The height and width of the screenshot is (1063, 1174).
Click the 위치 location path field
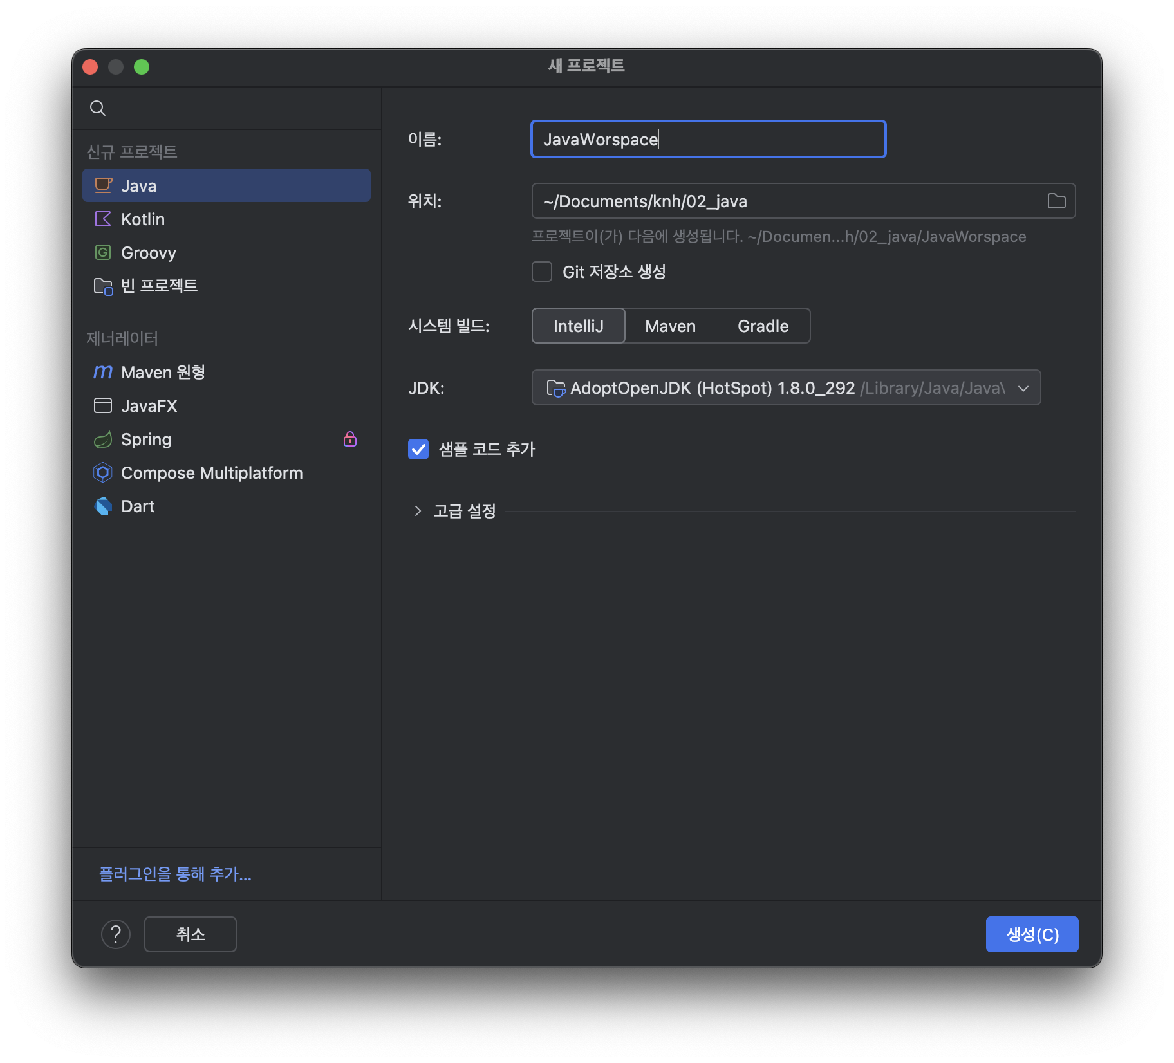pos(803,201)
